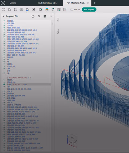Open the application logo menu

click(x=3, y=3)
